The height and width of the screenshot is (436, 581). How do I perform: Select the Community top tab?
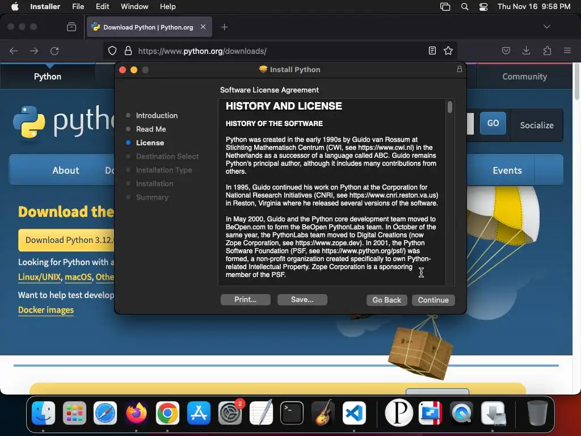[524, 77]
